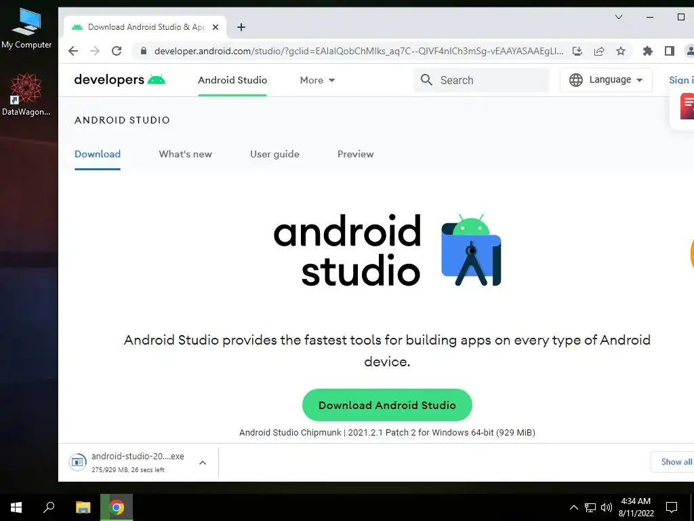Reload the current page
This screenshot has height=521, width=694.
click(x=117, y=51)
